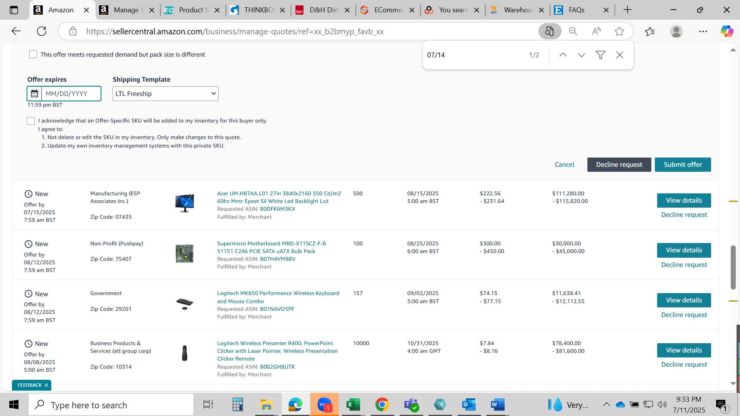Open the browser profile avatar
740x416 pixels.
point(676,31)
